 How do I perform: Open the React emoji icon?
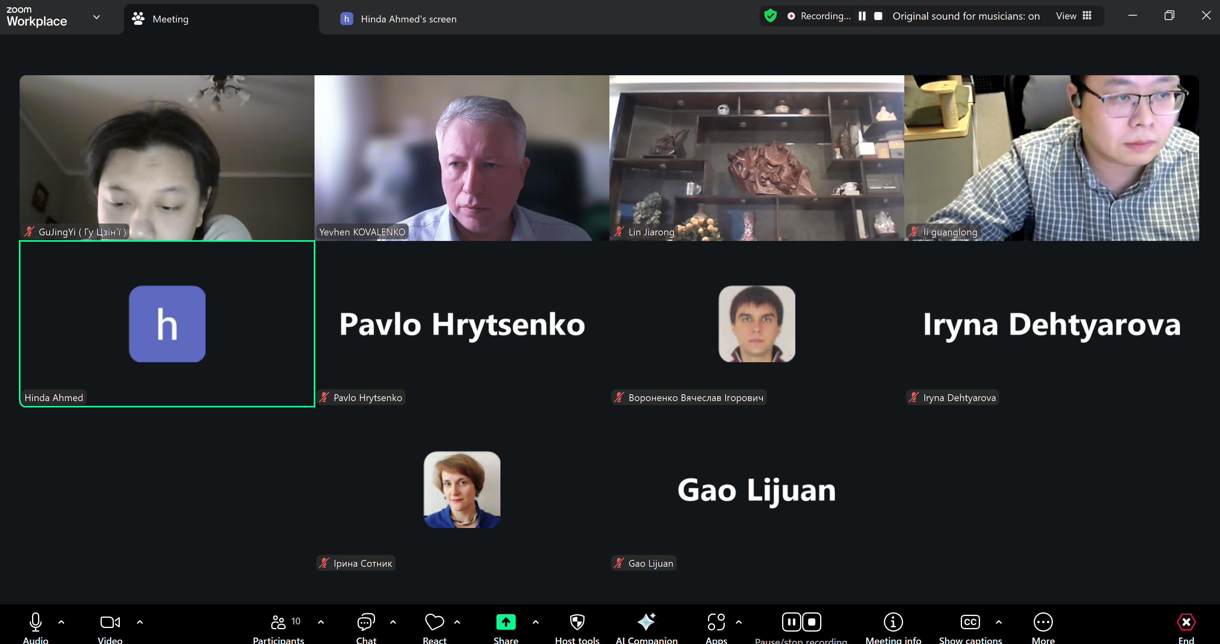[x=434, y=622]
